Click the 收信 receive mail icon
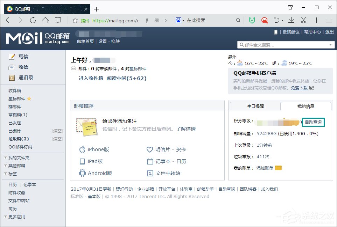Viewport: 337px width, 227px height. click(12, 67)
